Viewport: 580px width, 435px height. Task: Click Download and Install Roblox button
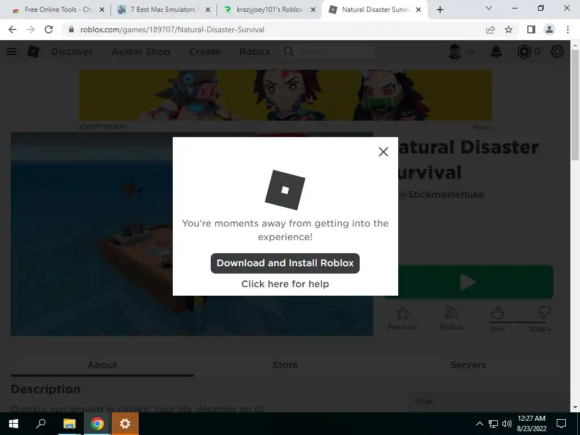pyautogui.click(x=285, y=263)
